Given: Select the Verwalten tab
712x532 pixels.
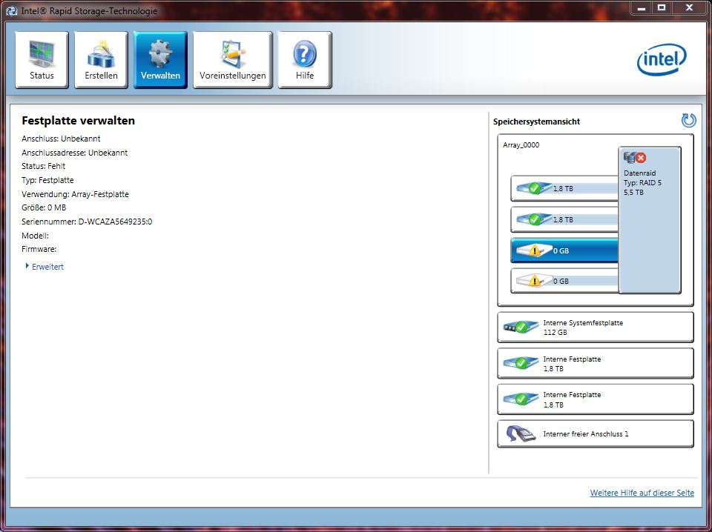Looking at the screenshot, I should pyautogui.click(x=160, y=60).
